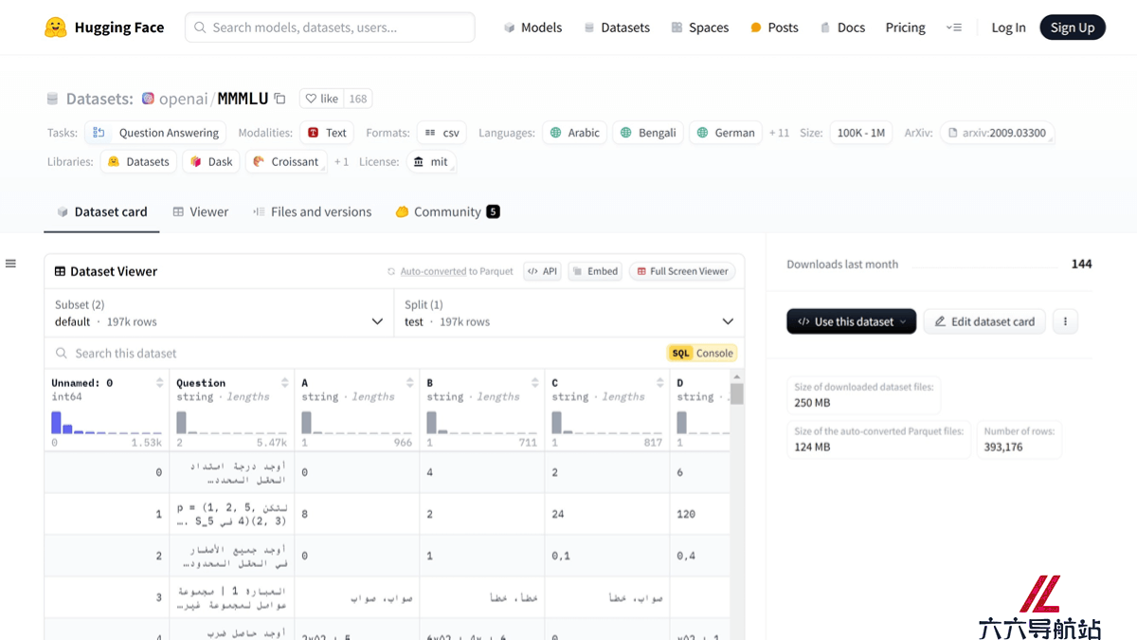Focus the top site search field
The image size is (1137, 640).
tap(330, 27)
